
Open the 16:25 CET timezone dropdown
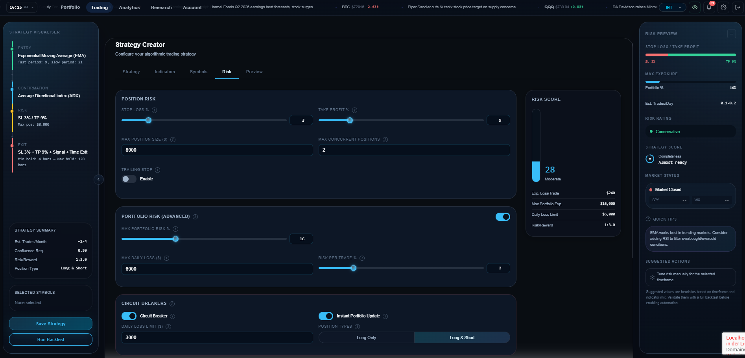(x=22, y=7)
